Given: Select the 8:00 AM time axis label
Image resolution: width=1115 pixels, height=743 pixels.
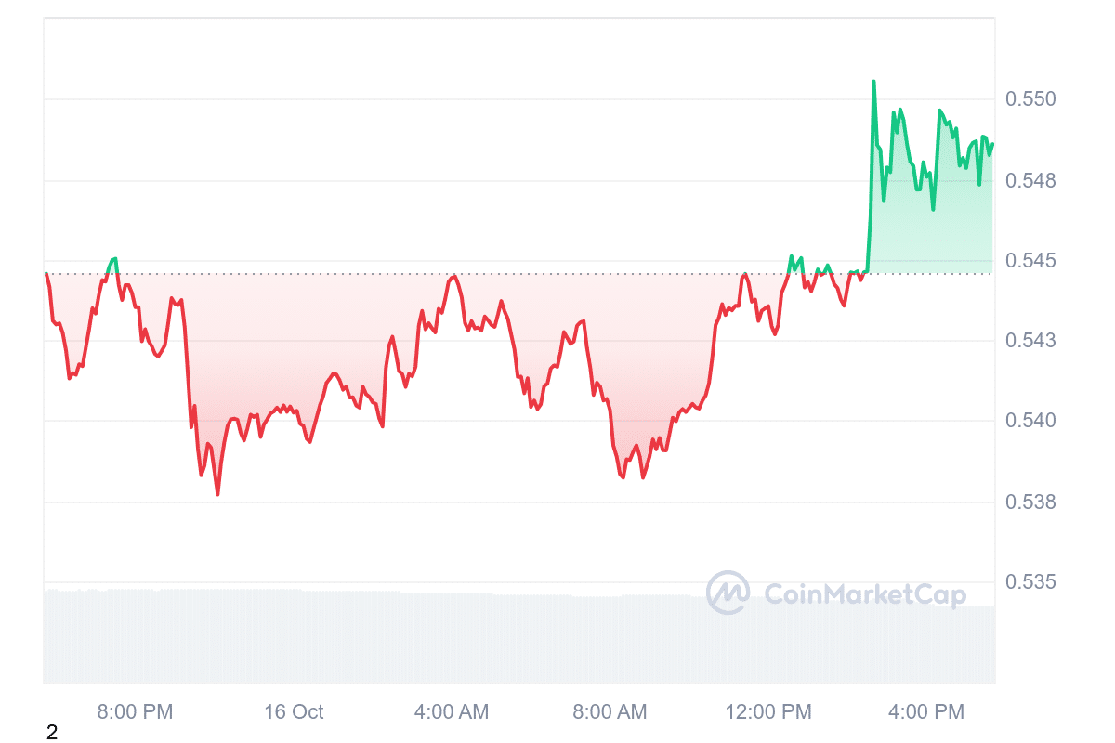Looking at the screenshot, I should coord(610,712).
